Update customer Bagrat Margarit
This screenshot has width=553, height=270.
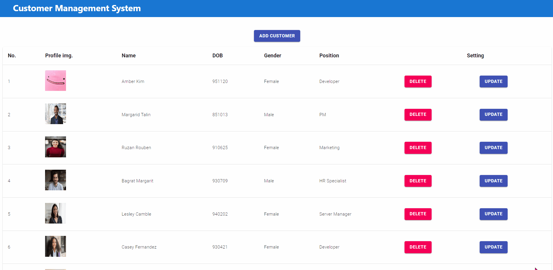[493, 181]
